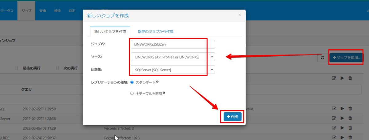Image resolution: width=369 pixels, height=140 pixels.
Task: Delete the job last executed 2022-02-22T14:28:38
Action: (x=350, y=118)
